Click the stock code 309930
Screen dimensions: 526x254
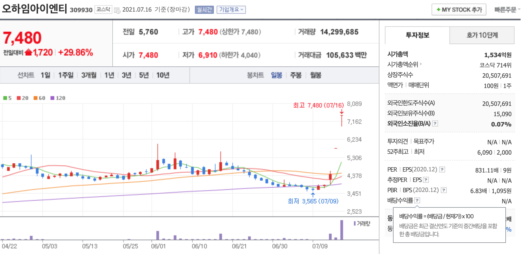pyautogui.click(x=81, y=10)
